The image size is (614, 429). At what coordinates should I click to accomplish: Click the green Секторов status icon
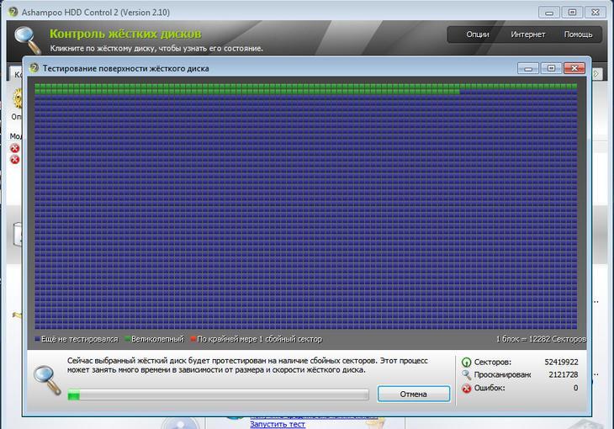(466, 362)
